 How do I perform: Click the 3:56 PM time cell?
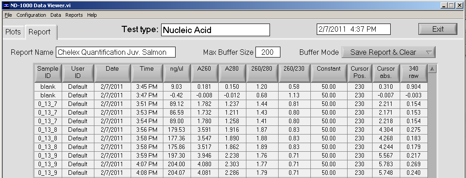point(147,130)
